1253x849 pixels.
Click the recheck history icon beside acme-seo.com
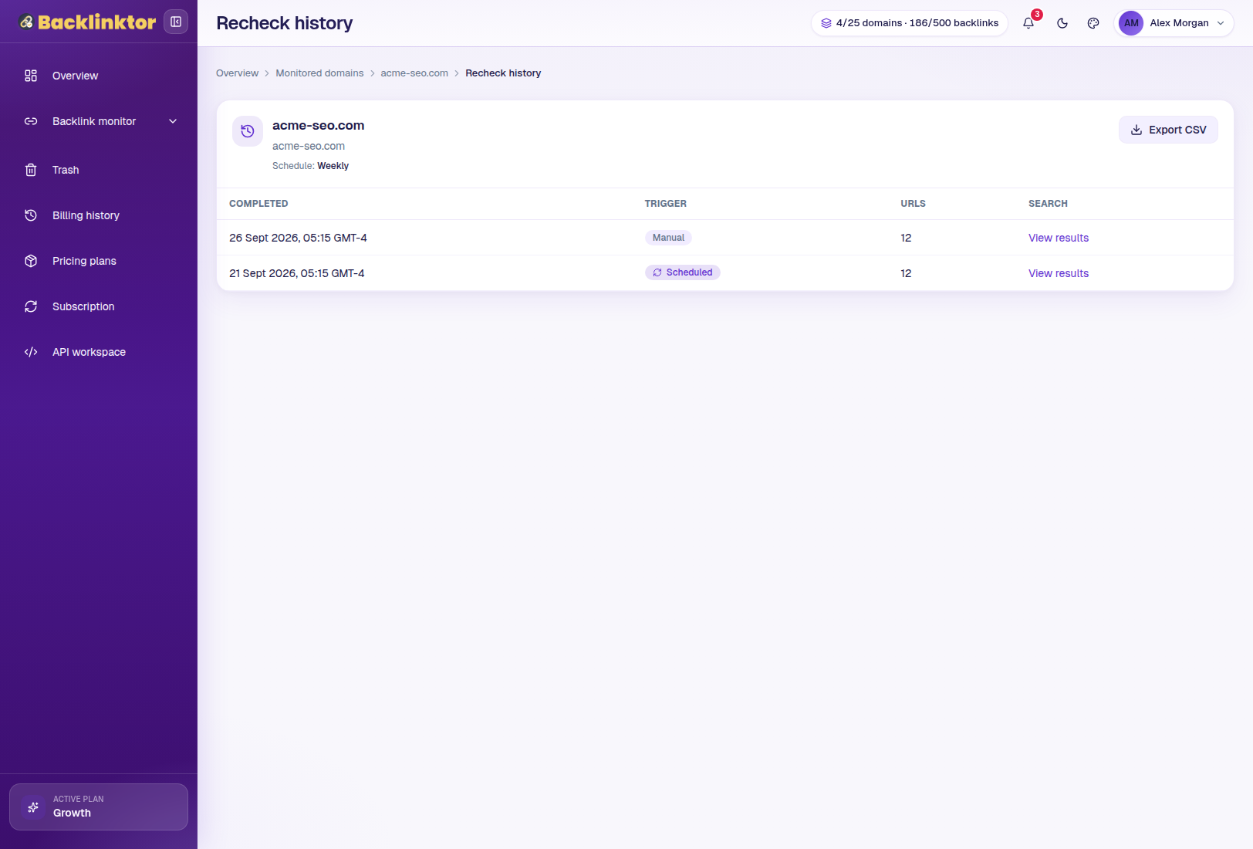click(x=248, y=131)
